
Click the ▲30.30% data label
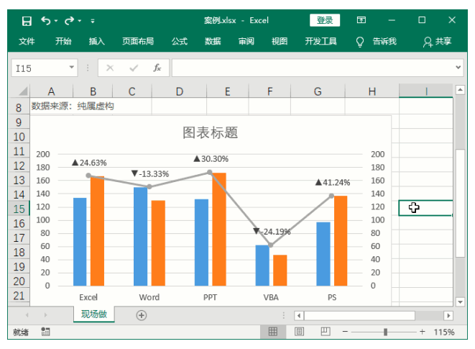tap(211, 159)
